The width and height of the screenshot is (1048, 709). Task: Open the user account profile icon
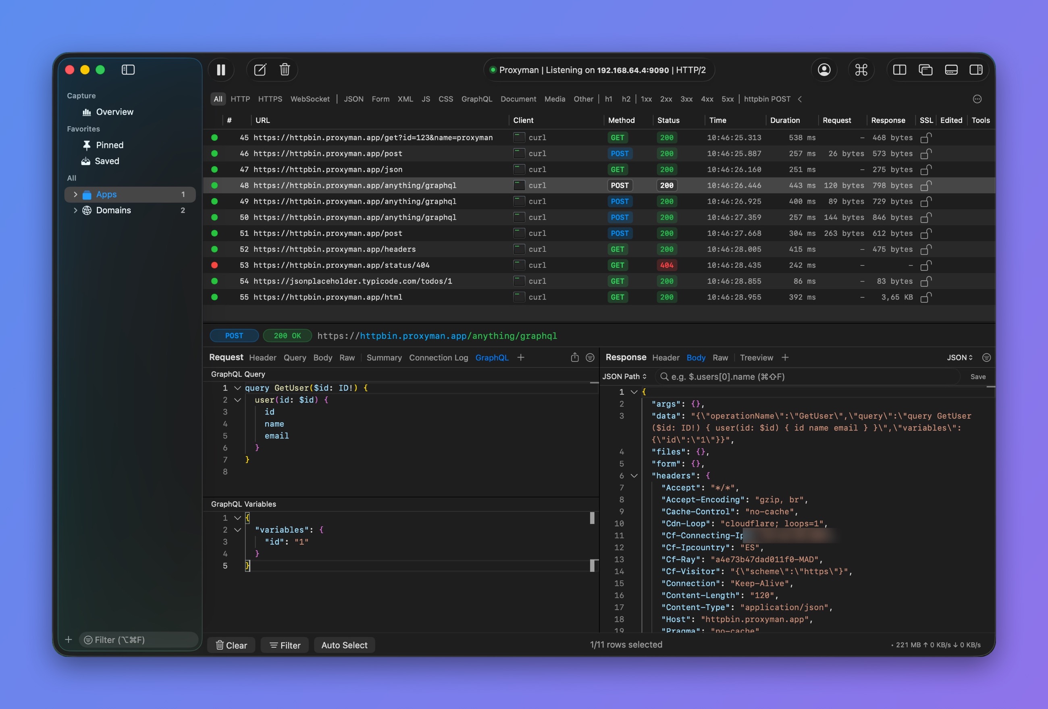824,70
